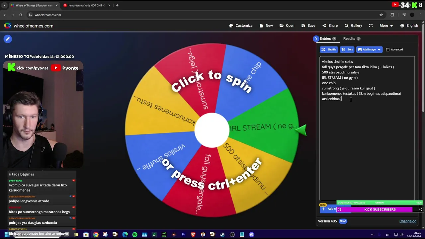Switch to the Results tab
The width and height of the screenshot is (425, 239).
352,39
